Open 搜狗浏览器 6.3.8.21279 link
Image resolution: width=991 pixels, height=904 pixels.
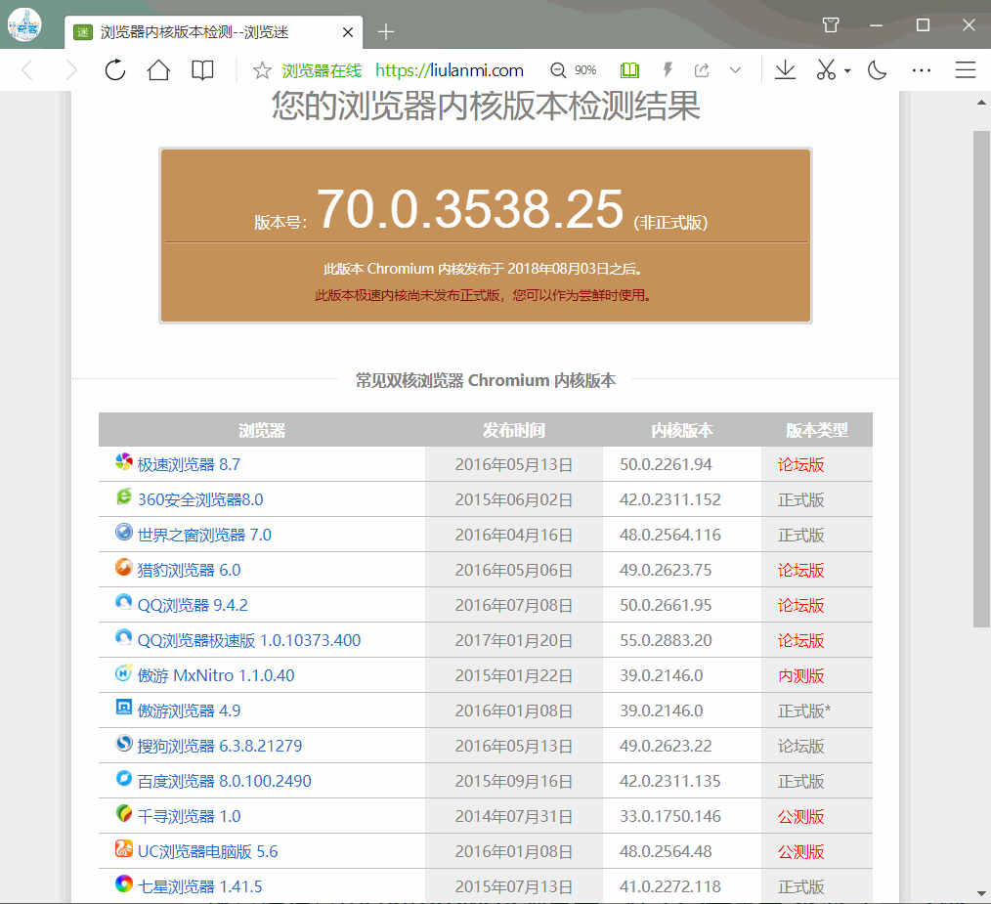[x=220, y=746]
